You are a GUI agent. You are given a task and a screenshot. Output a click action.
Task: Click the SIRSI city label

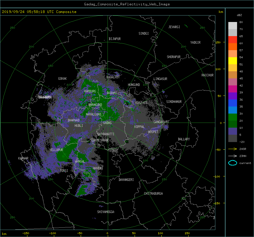pyautogui.click(x=64, y=171)
